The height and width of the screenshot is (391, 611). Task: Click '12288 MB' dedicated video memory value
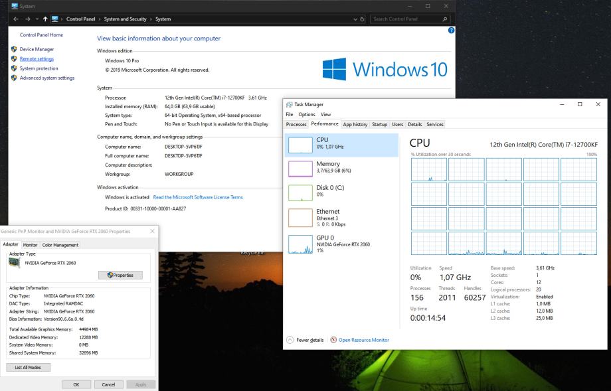point(88,337)
